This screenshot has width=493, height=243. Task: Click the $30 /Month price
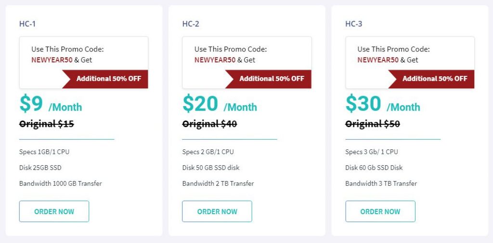point(383,104)
